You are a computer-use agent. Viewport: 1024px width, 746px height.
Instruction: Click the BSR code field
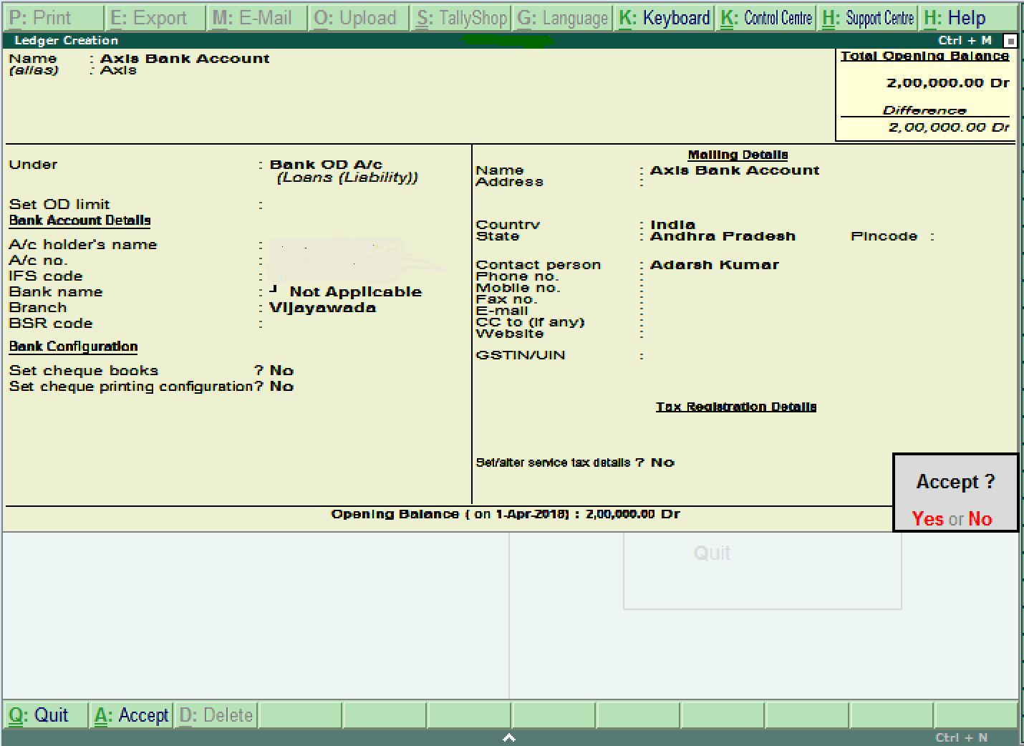pos(365,324)
